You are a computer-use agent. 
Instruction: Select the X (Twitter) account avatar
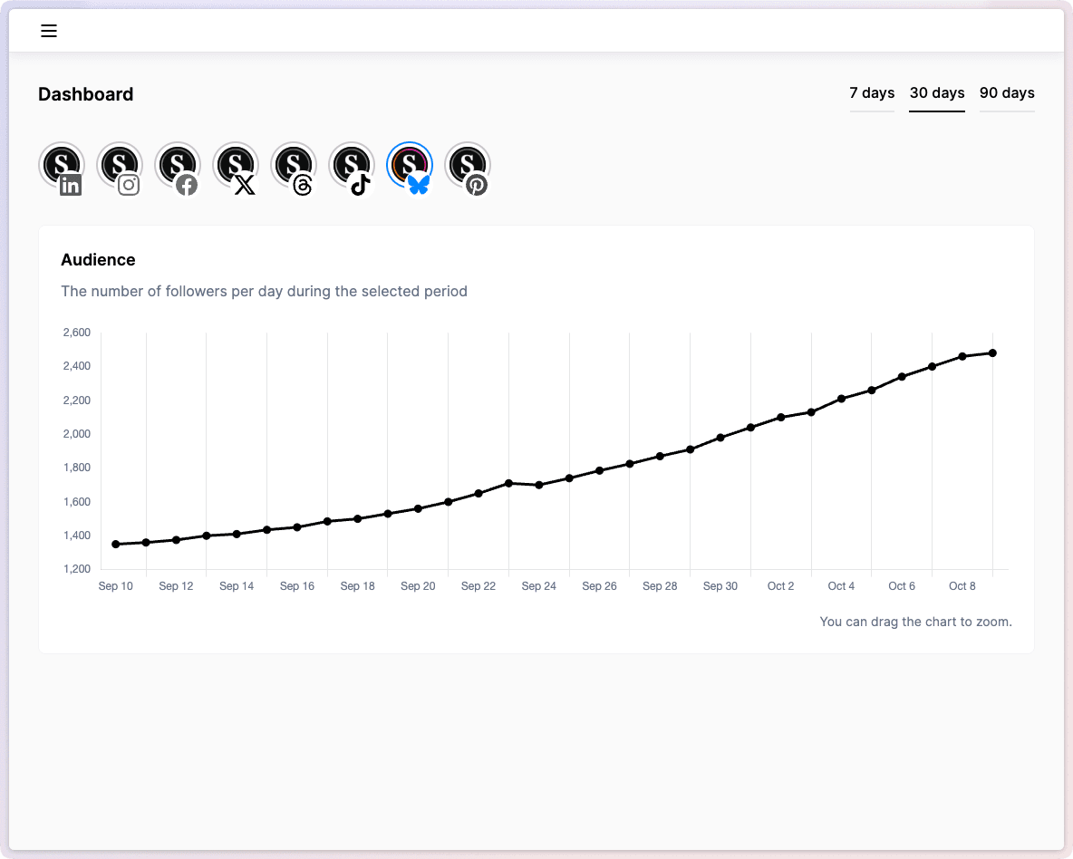[x=236, y=167]
